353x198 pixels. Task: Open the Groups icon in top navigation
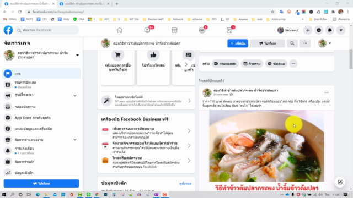(202, 30)
